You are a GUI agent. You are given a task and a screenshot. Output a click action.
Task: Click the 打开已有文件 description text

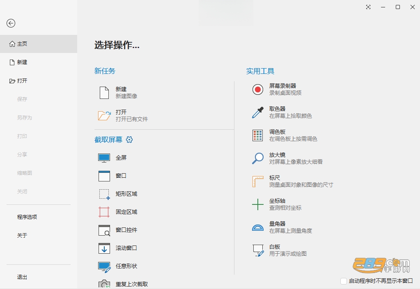132,119
